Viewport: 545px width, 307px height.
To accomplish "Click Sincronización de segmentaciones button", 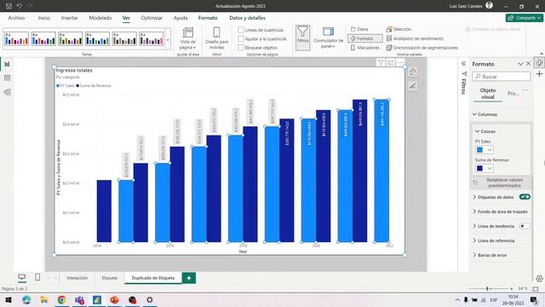I will coord(422,48).
